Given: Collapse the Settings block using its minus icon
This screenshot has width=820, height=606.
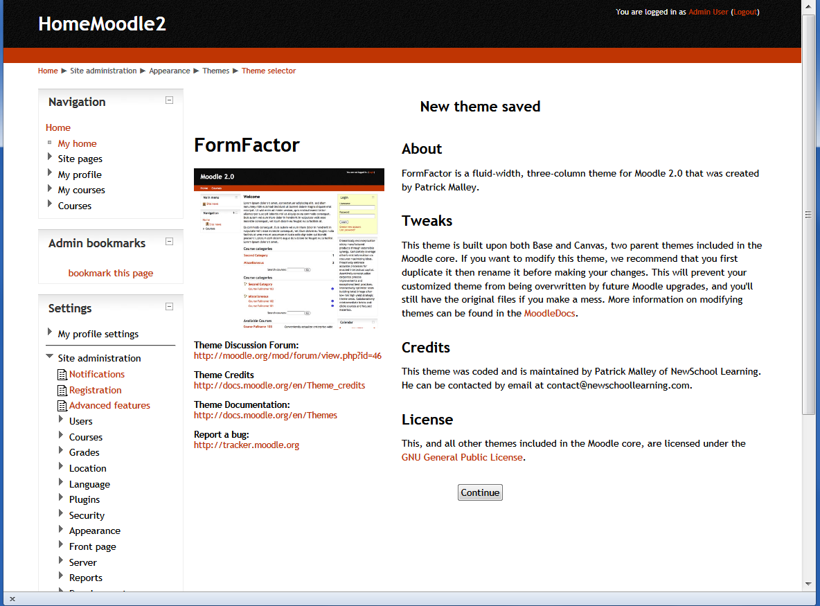Looking at the screenshot, I should 169,307.
